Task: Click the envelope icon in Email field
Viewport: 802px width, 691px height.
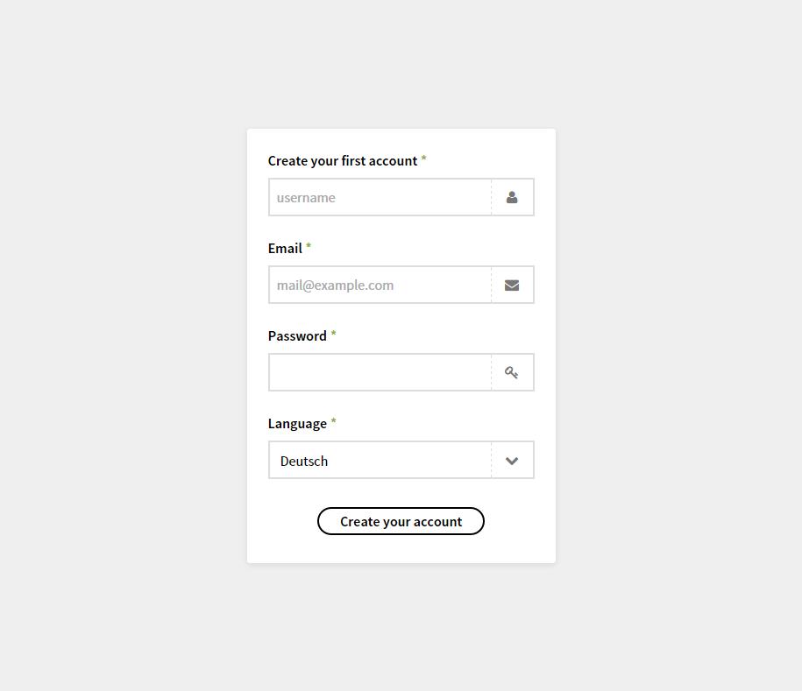Action: point(512,286)
